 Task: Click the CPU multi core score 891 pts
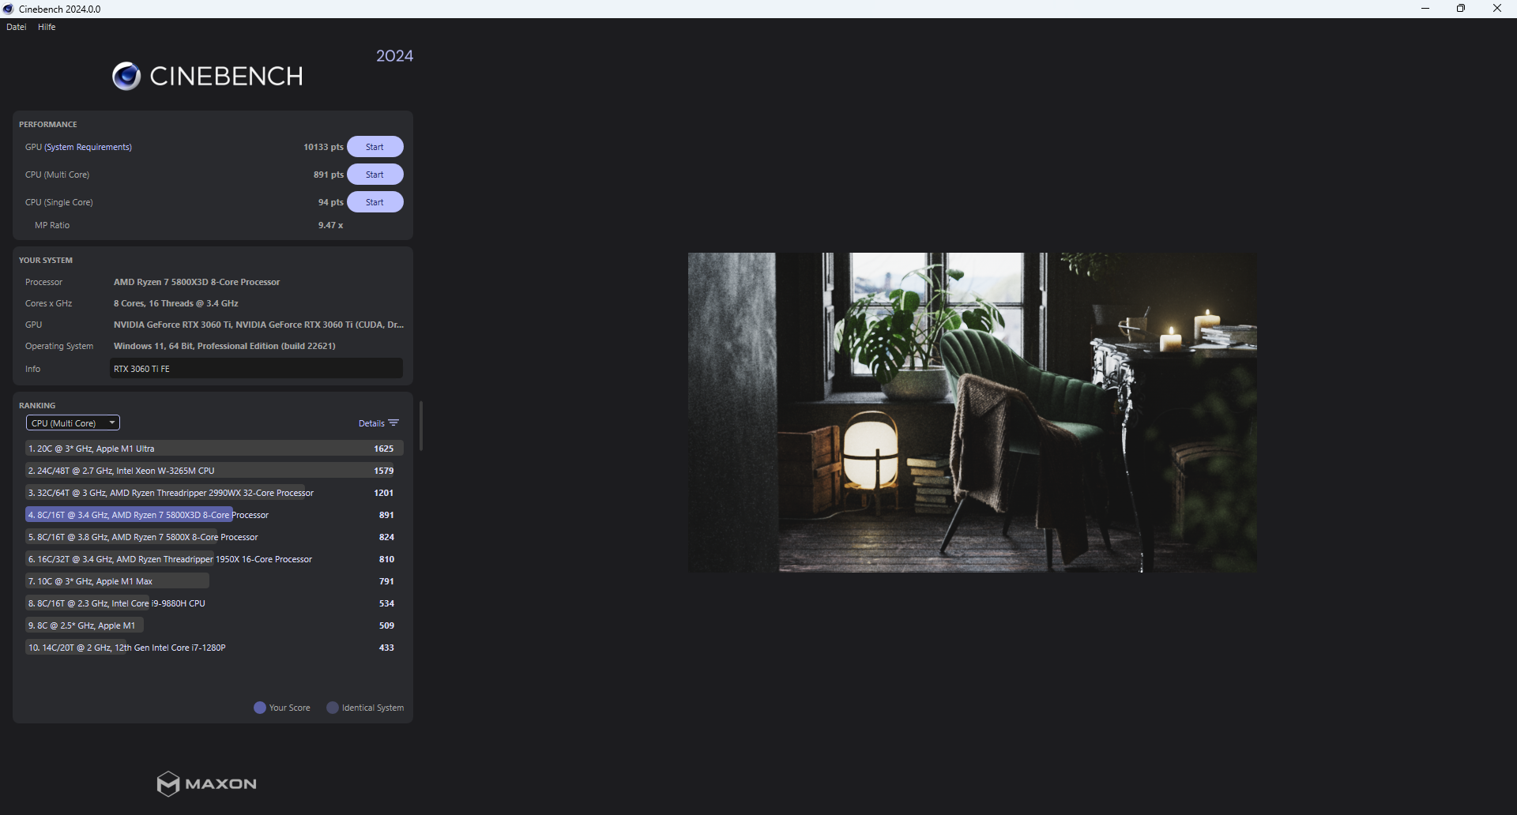(329, 175)
